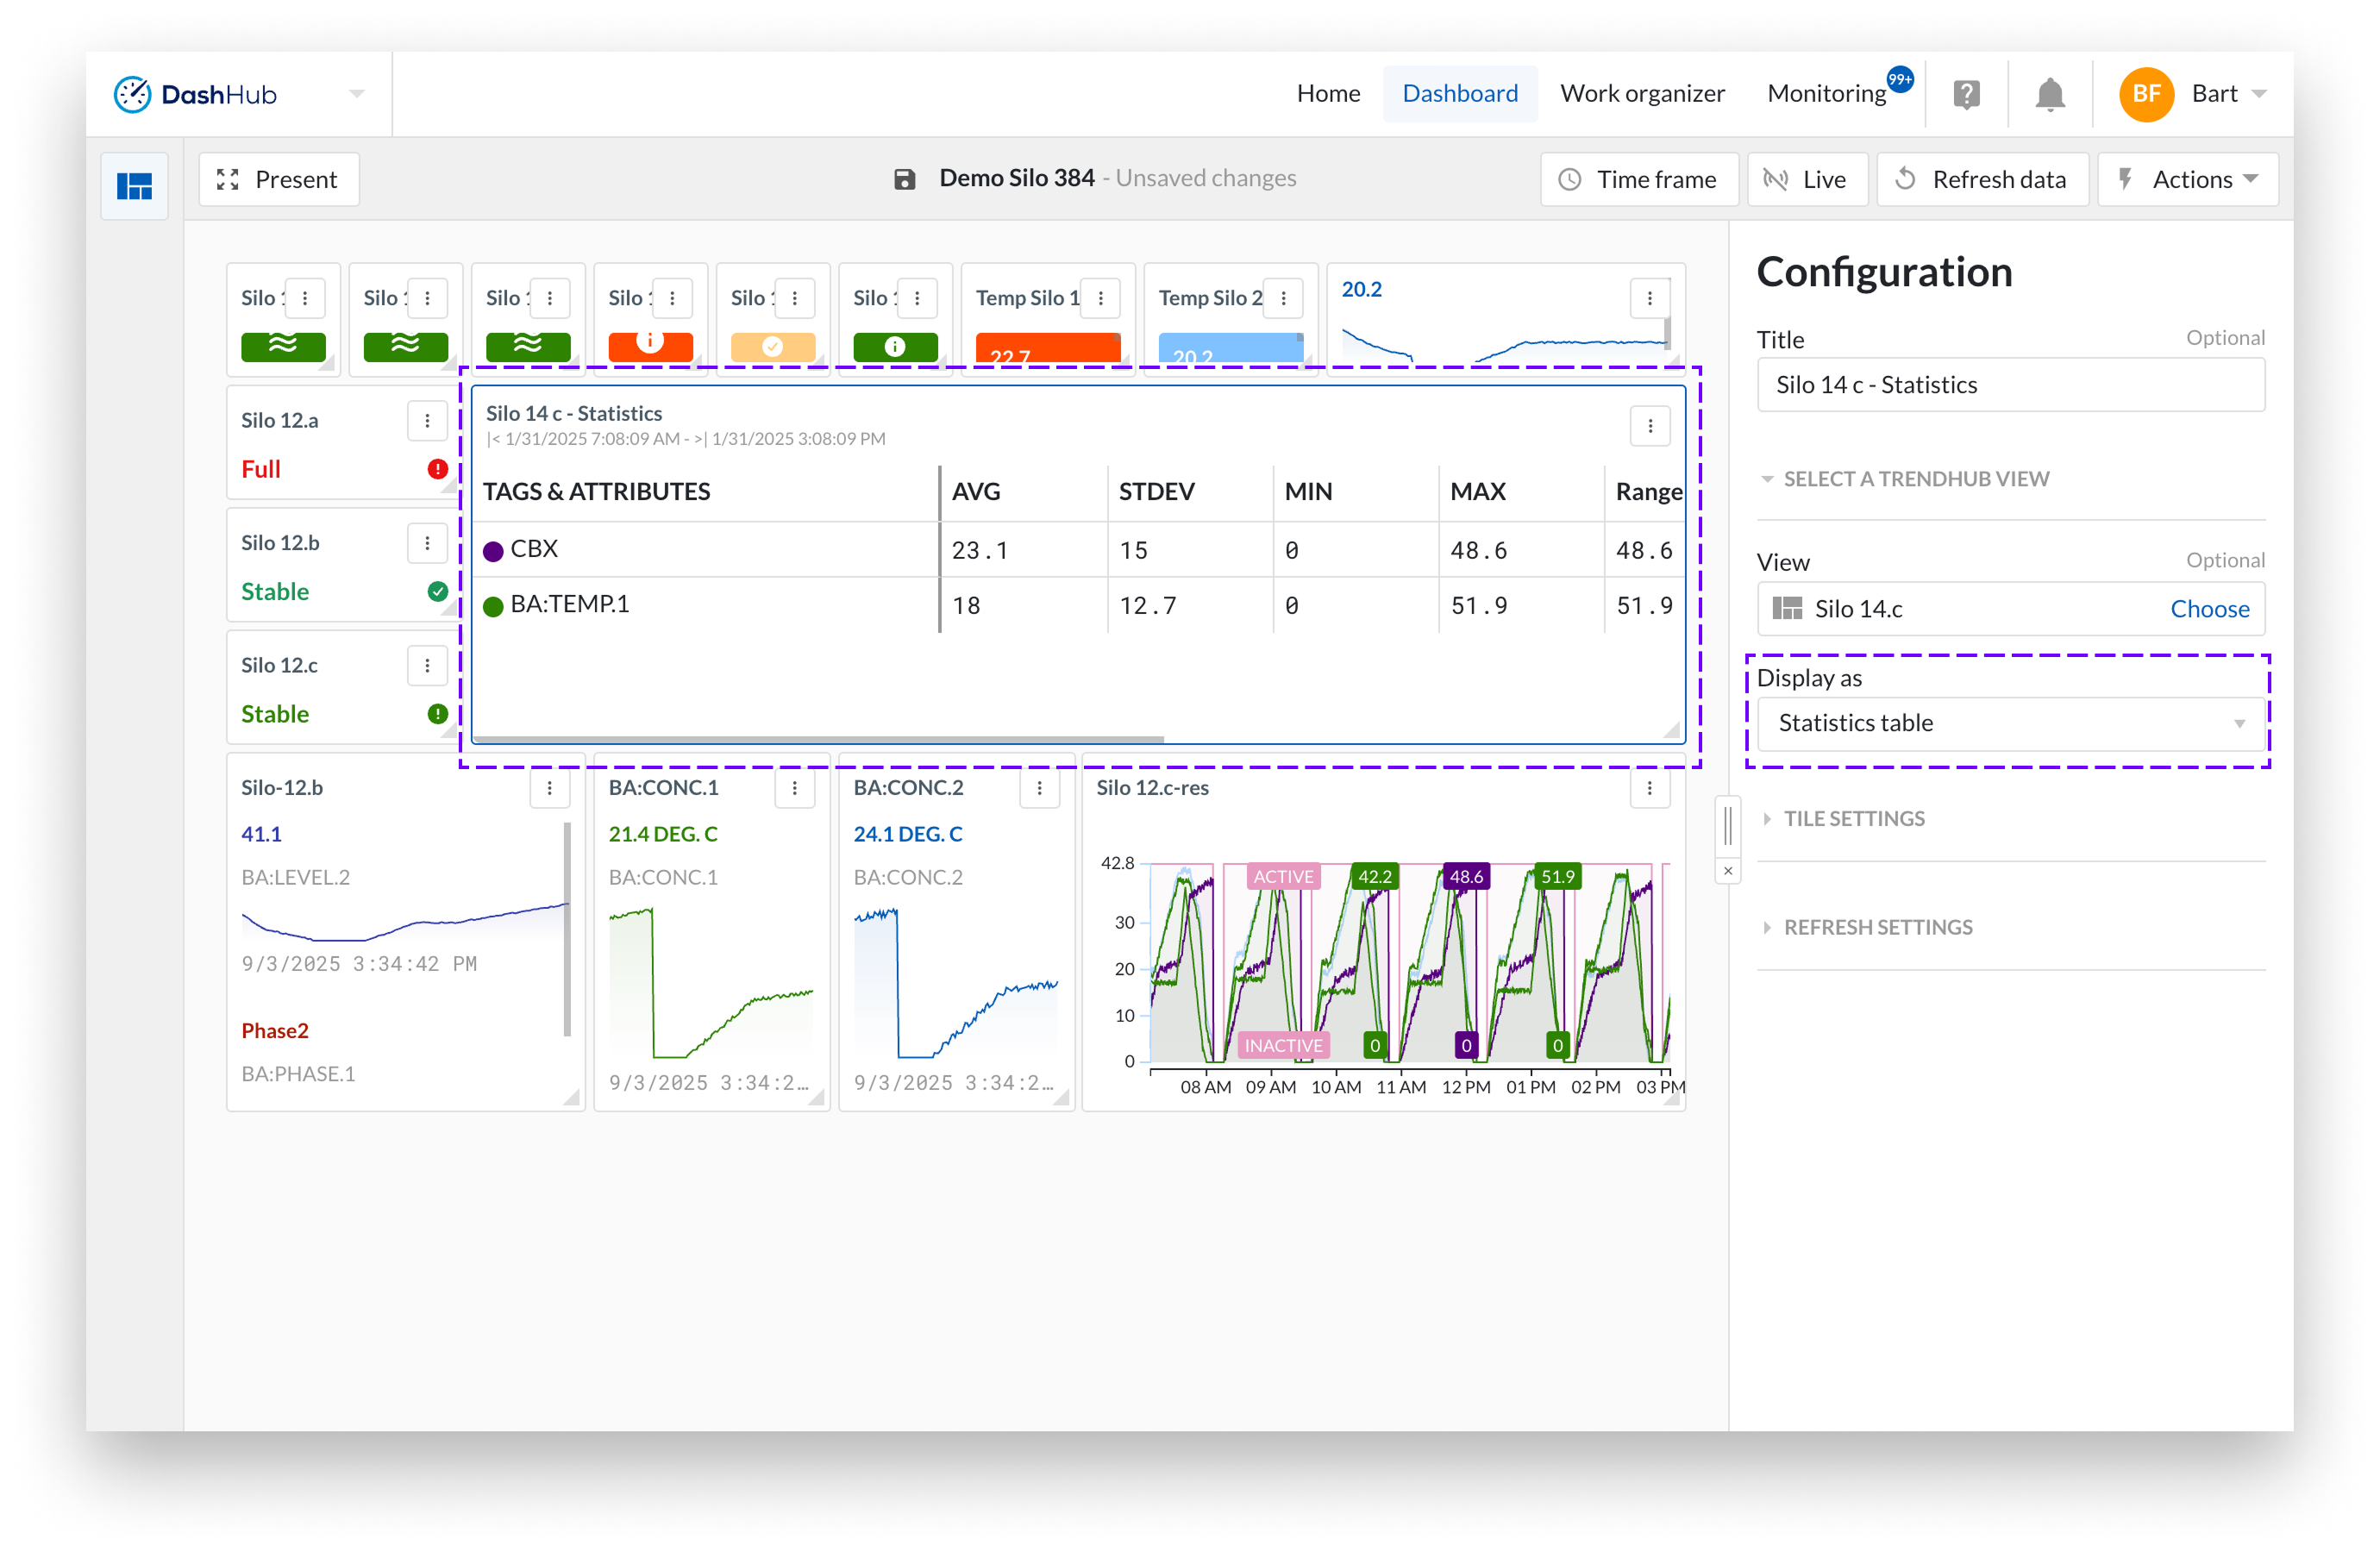This screenshot has height=1552, width=2380.
Task: Open three-dot menu of Temp Silo 1 tile
Action: pos(1100,298)
